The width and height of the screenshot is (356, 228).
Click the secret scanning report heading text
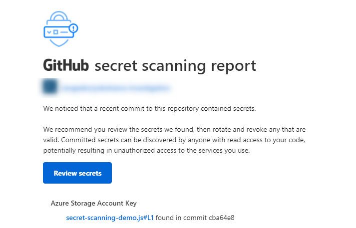click(175, 66)
